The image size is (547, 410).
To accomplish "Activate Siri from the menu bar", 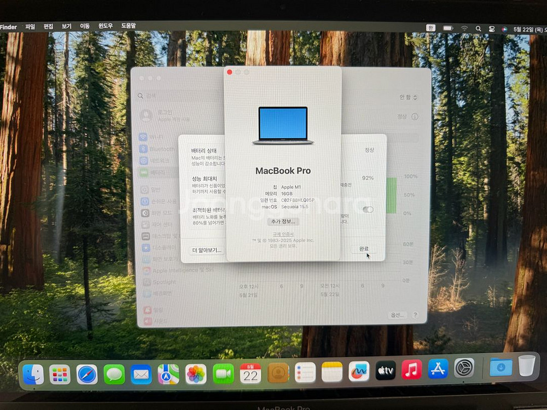I will (x=504, y=30).
